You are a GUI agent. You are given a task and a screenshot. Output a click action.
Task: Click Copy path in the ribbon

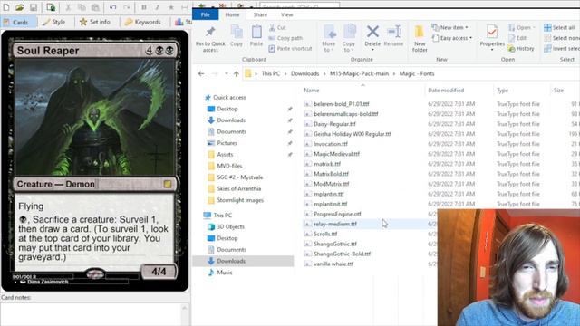pyautogui.click(x=285, y=38)
